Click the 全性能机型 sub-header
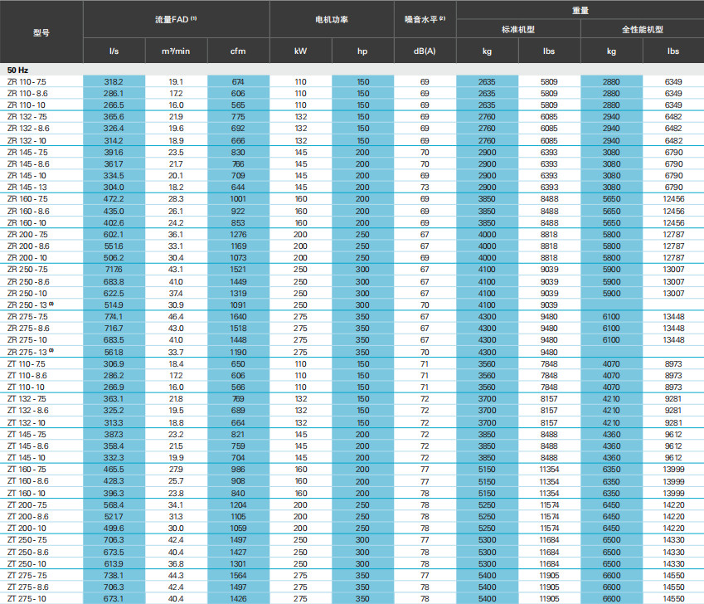The width and height of the screenshot is (704, 604). tap(642, 29)
